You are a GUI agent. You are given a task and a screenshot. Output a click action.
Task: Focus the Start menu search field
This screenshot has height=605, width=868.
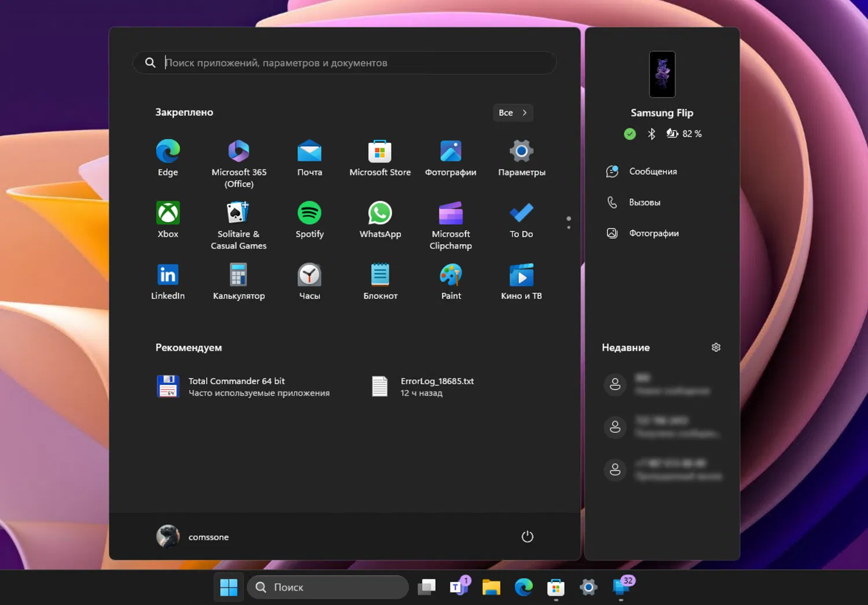point(345,62)
